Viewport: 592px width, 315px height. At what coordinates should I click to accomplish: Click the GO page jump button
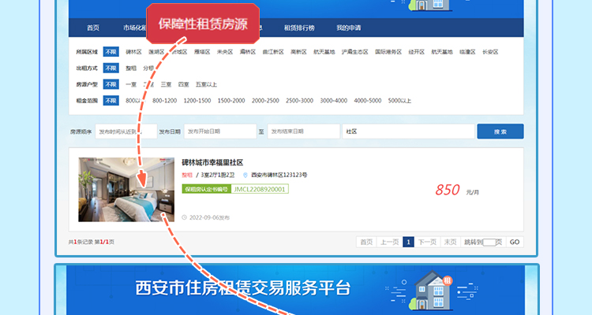pyautogui.click(x=514, y=242)
